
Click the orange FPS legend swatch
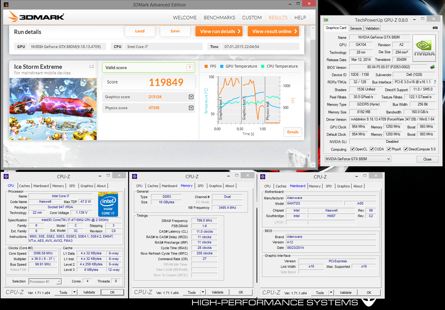(x=206, y=66)
